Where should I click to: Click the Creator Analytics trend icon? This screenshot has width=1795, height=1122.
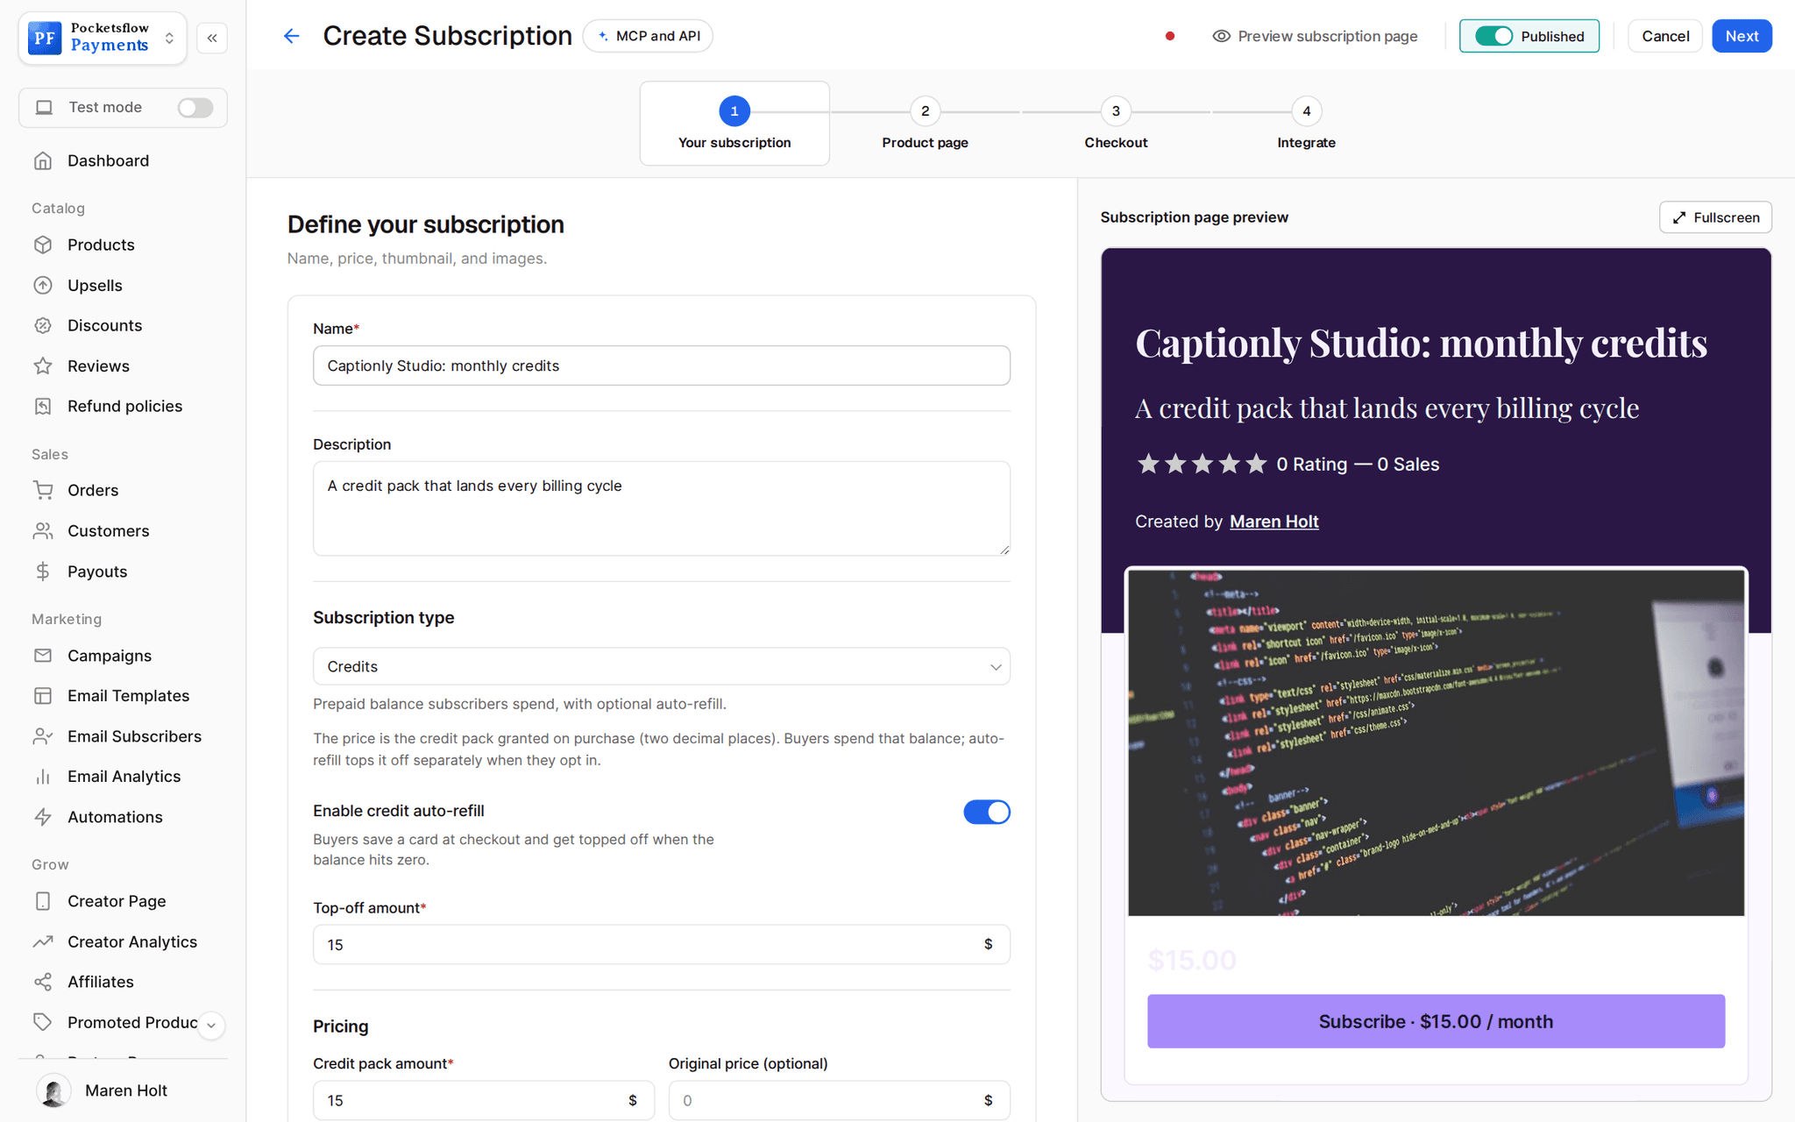[x=43, y=941]
